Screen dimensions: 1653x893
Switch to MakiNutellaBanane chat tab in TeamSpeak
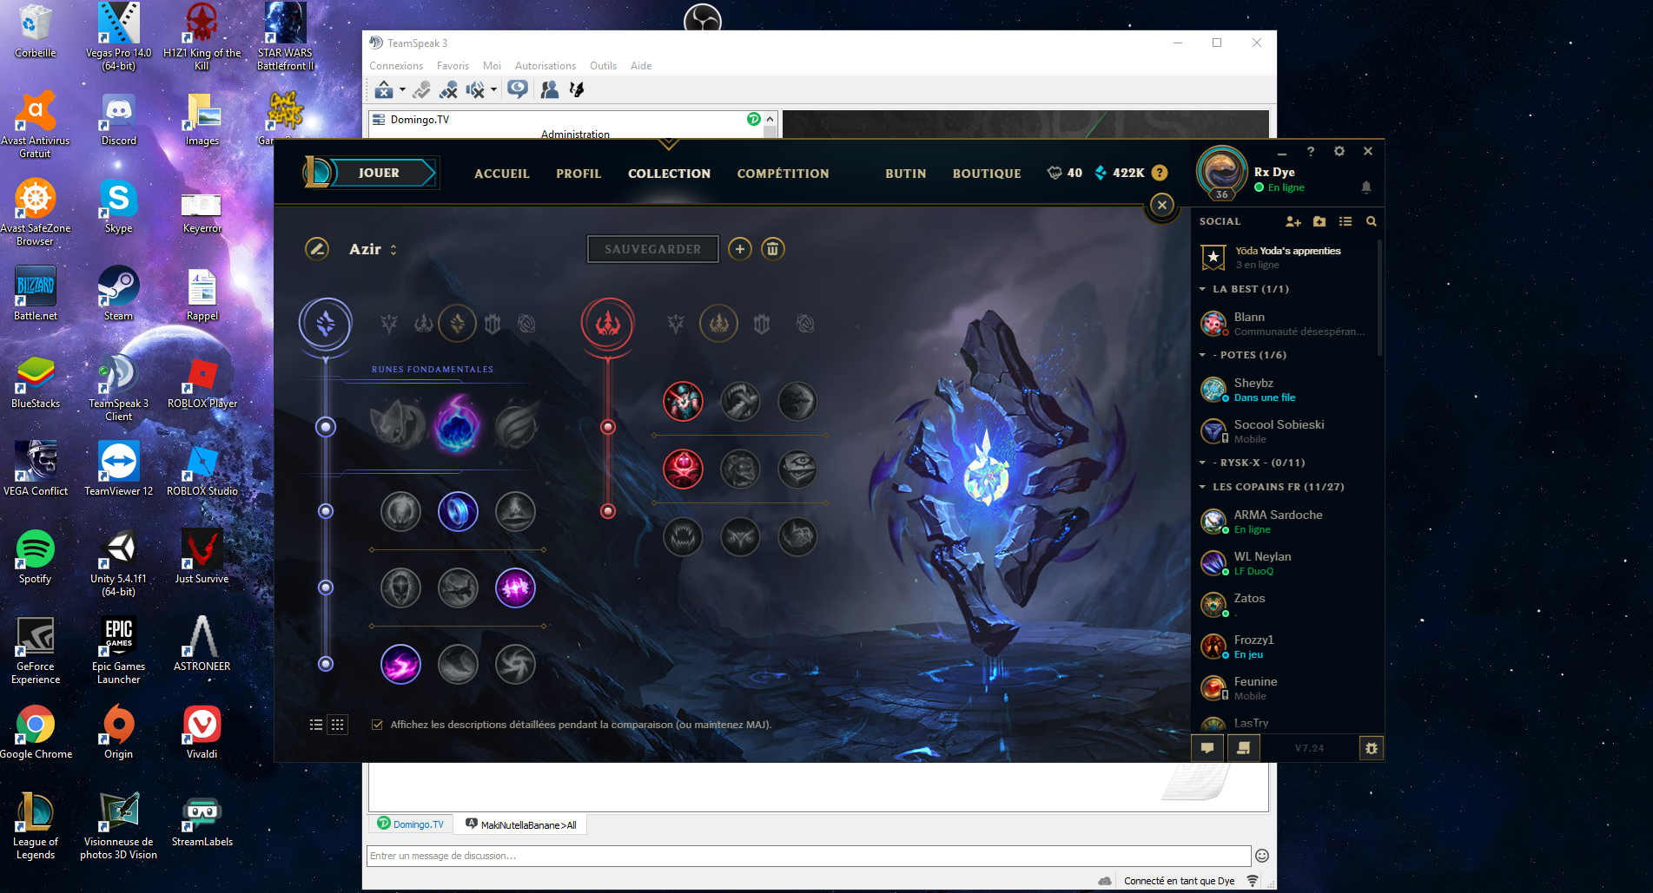coord(521,824)
